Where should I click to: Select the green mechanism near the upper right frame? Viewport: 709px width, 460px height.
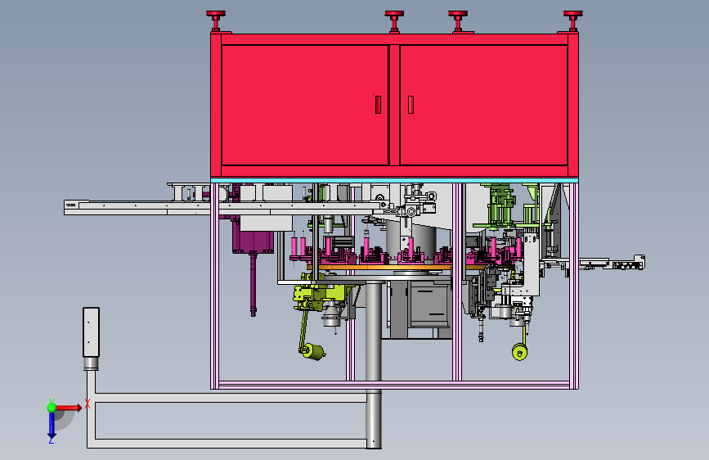502,205
